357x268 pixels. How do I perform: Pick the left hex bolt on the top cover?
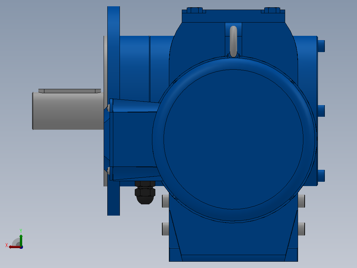coord(195,10)
